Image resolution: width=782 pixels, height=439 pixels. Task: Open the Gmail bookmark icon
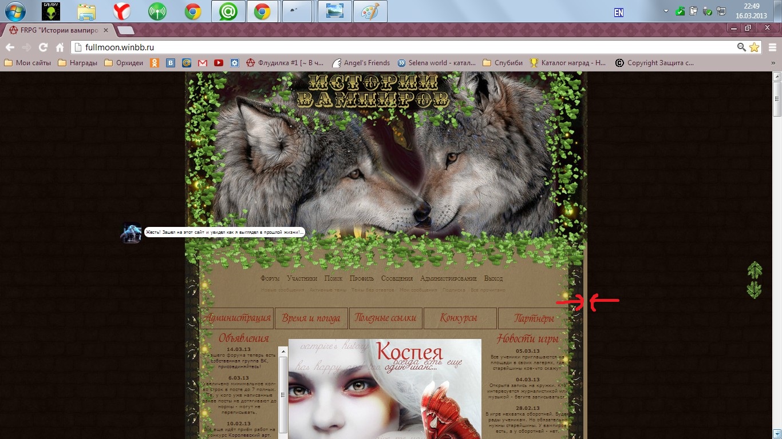pyautogui.click(x=202, y=63)
